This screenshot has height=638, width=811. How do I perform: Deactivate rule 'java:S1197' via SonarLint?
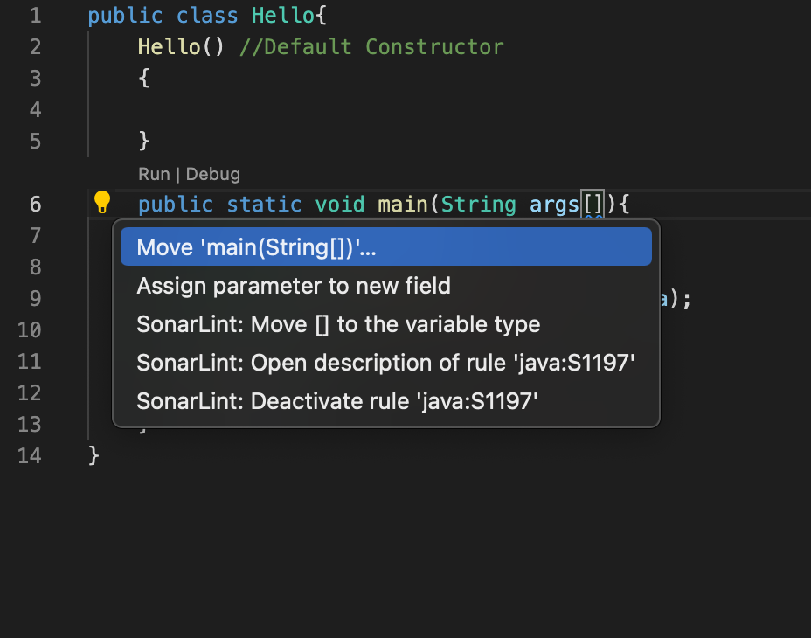click(x=386, y=401)
